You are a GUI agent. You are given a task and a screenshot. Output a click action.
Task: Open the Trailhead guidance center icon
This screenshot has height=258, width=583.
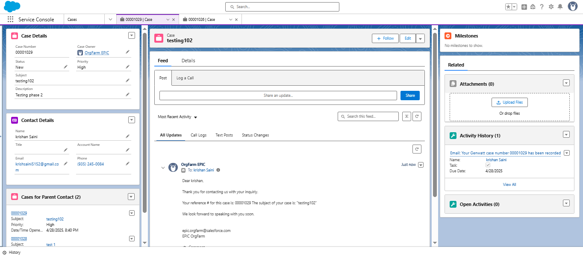click(x=533, y=6)
